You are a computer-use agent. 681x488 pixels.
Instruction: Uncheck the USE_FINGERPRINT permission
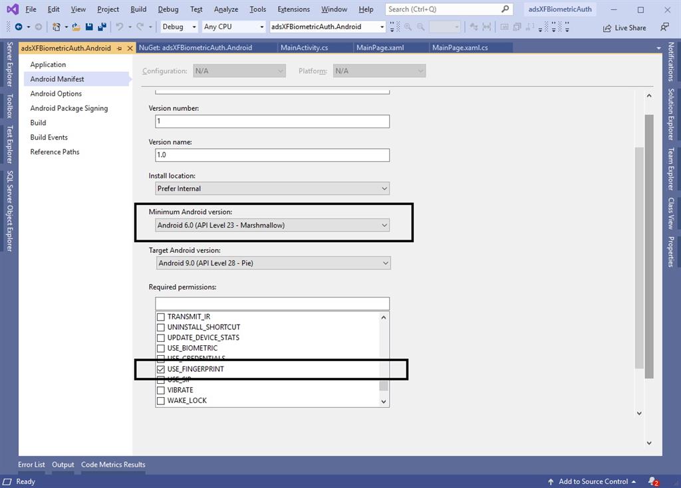click(x=161, y=370)
